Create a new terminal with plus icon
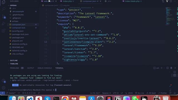Image resolution: width=178 pixels, height=100 pixels. tap(162, 68)
